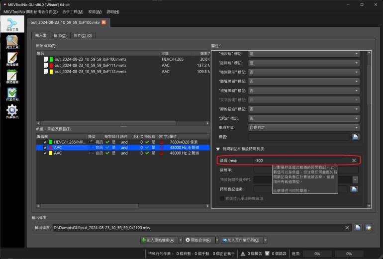The image size is (383, 259).
Task: Click the browse icon next to 標籤 field
Action: point(356,137)
